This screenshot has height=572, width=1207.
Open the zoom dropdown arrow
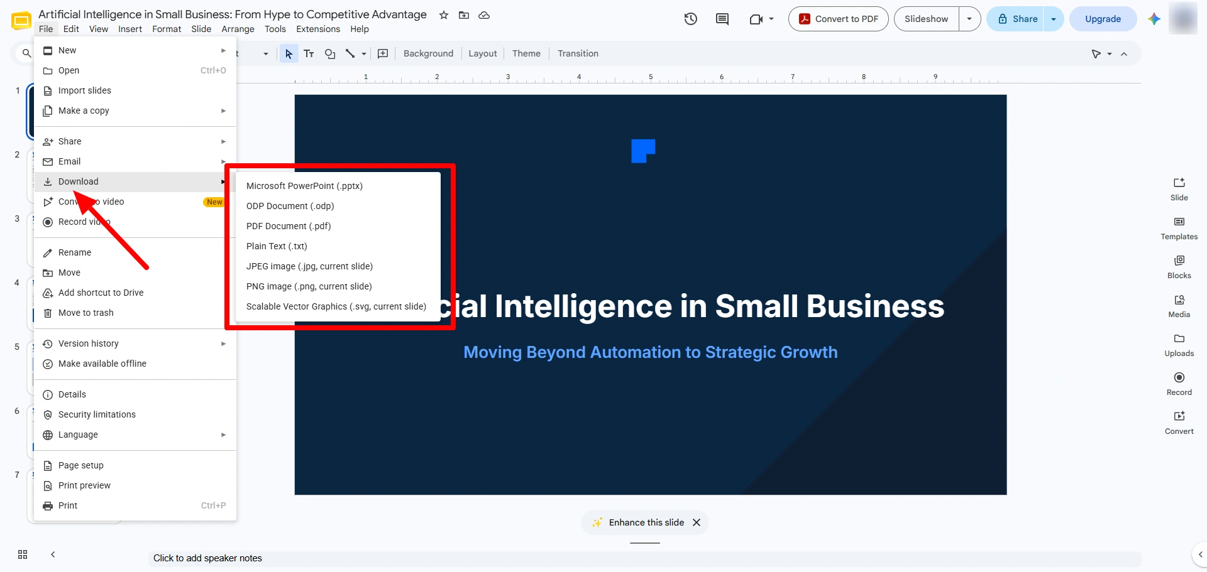pyautogui.click(x=266, y=54)
